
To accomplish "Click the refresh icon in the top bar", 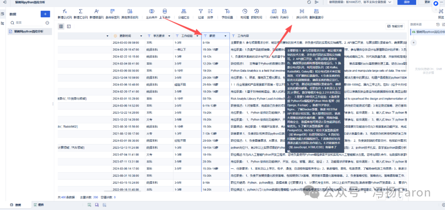I will point(309,2).
